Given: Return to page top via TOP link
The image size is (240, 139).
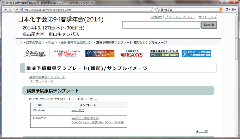Looking at the screenshot, I should (202, 131).
